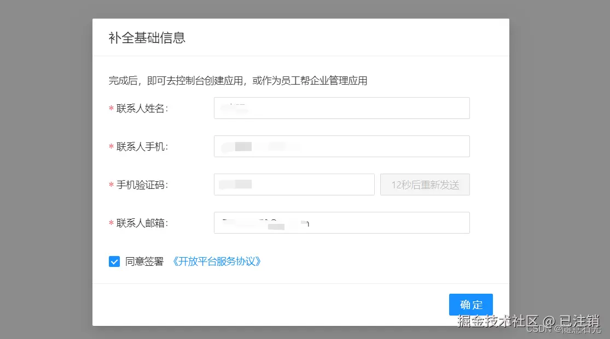Click the instruction text about 控制台创建应用
Image resolution: width=610 pixels, height=339 pixels.
(237, 80)
